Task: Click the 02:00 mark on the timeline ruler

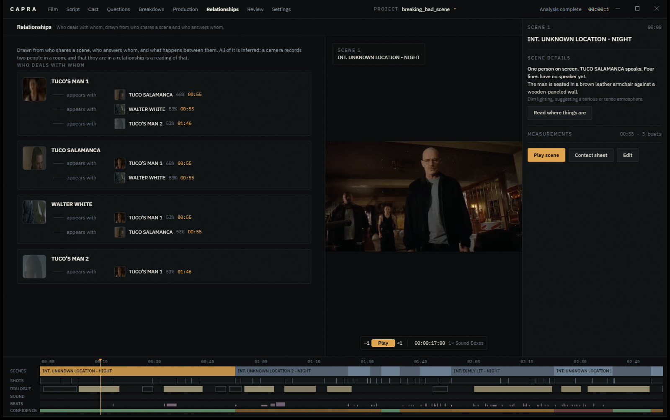Action: click(474, 362)
